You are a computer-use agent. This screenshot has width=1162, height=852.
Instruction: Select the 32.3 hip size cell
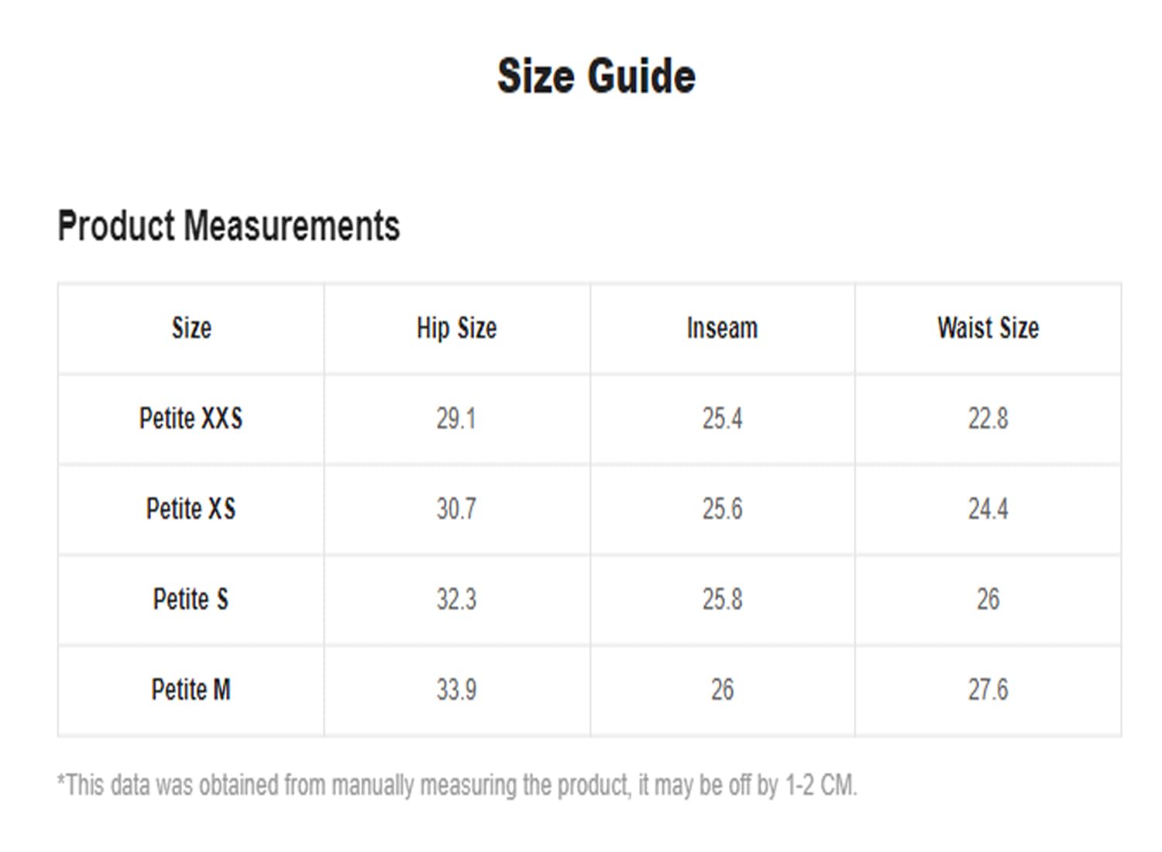[456, 599]
